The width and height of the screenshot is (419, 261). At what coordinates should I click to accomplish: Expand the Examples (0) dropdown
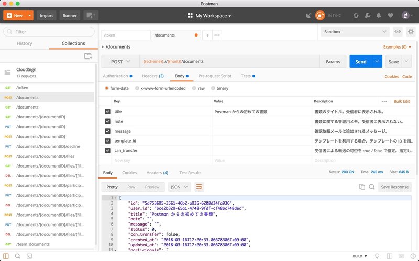[x=397, y=47]
